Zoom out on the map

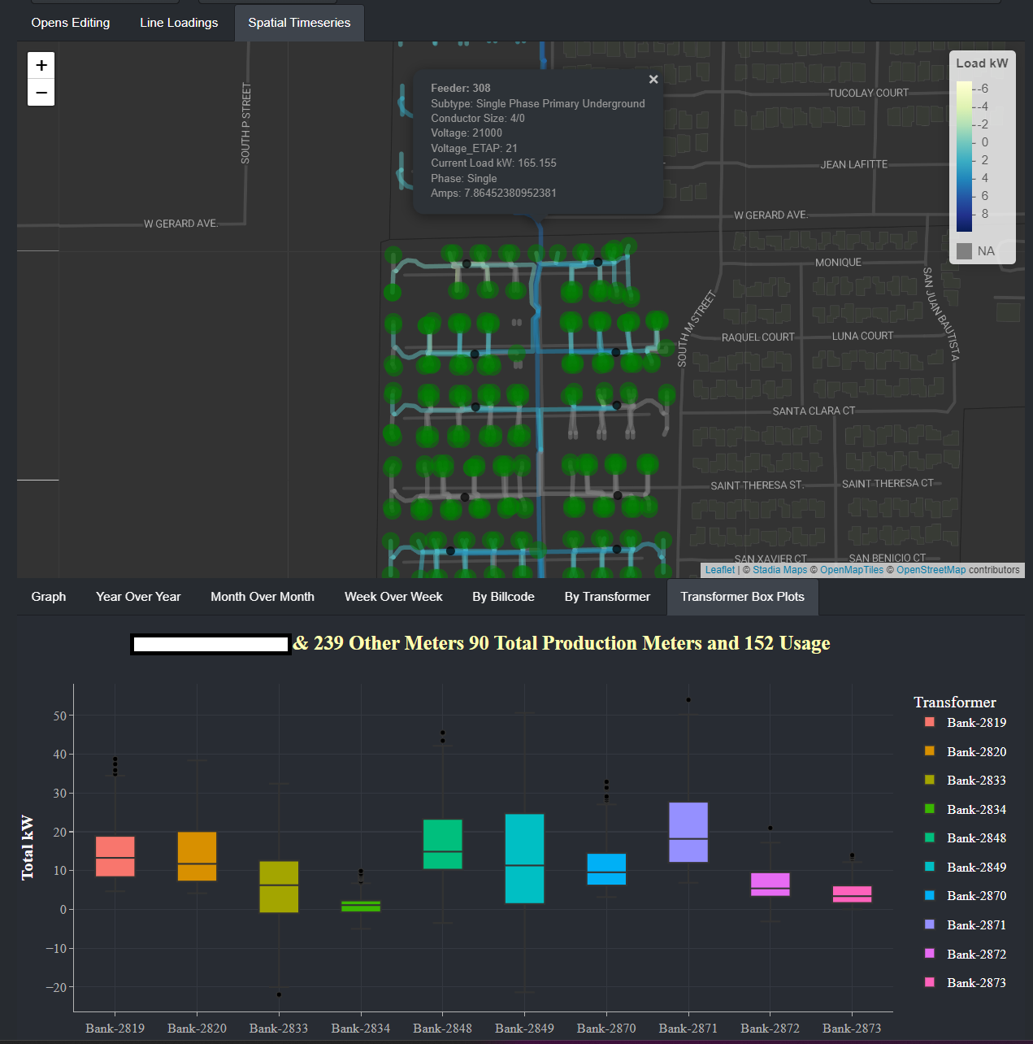[x=41, y=93]
